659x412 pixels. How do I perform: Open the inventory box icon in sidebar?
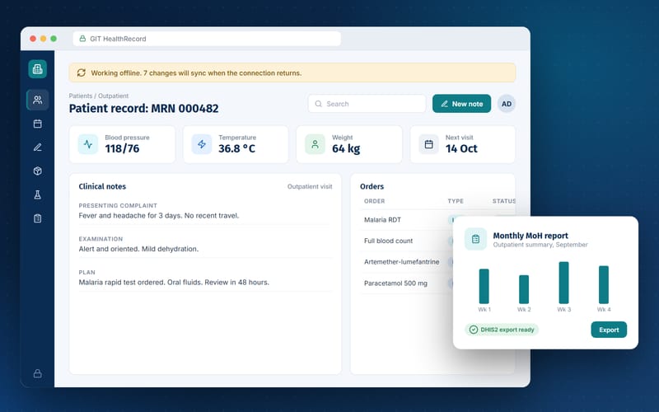(x=37, y=171)
